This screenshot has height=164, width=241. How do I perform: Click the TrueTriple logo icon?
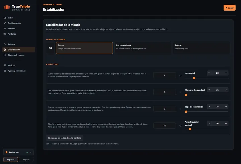7,7
